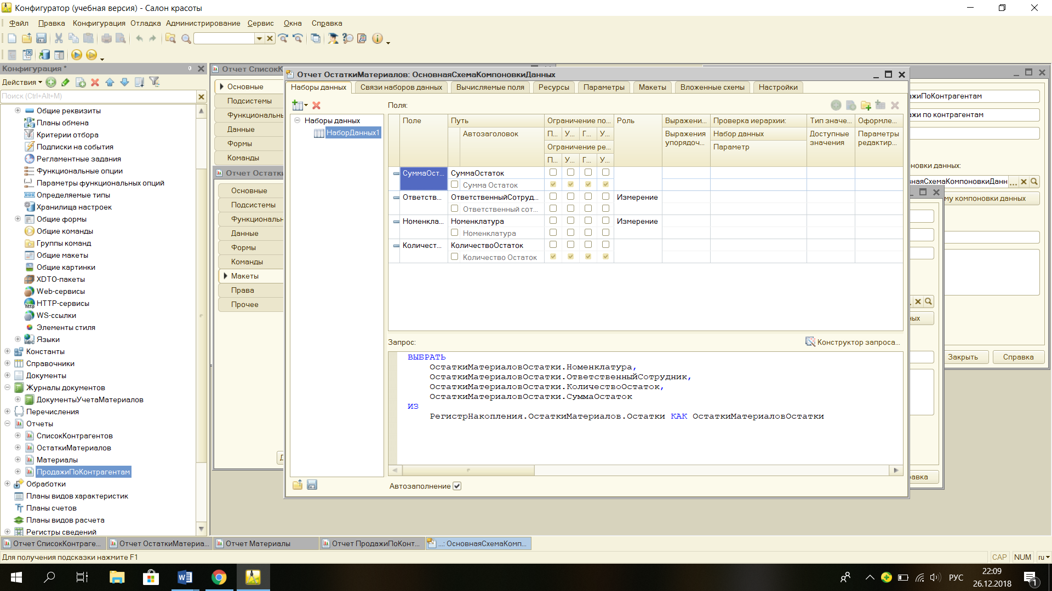Click the Load schema folder icon at dialog bottom
This screenshot has height=591, width=1052.
298,485
